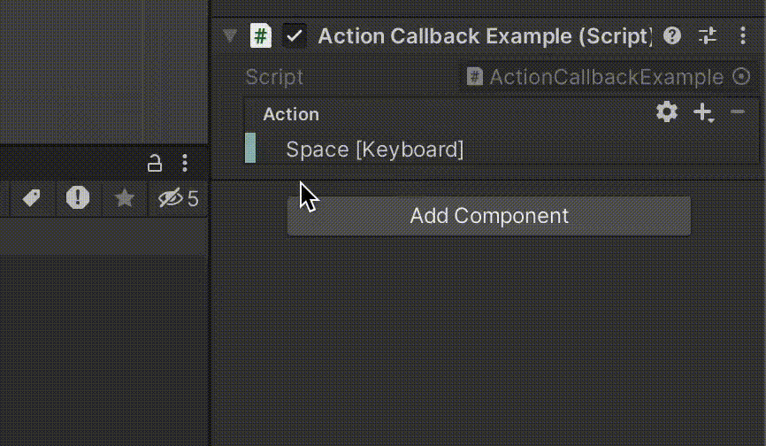Click the exclamation mark icon
Viewport: 766px width, 446px height.
click(x=78, y=198)
